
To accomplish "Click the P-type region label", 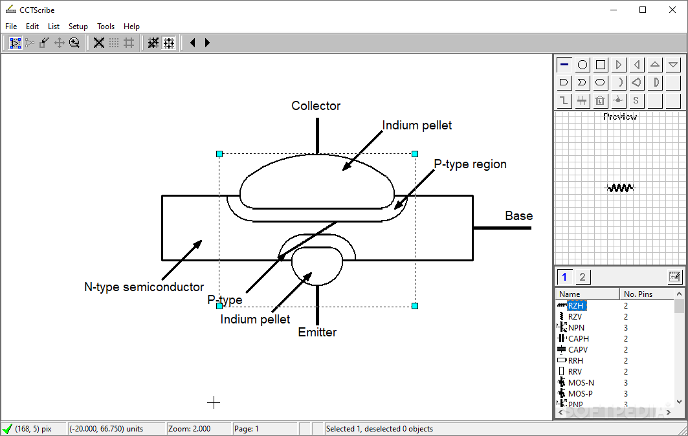I will [x=470, y=164].
